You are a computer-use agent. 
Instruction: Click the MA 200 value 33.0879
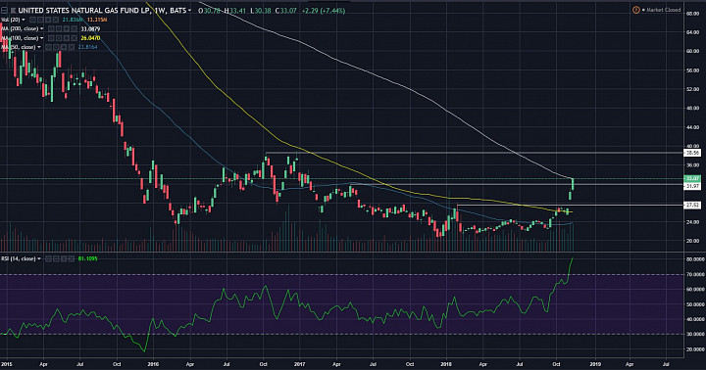coord(90,28)
